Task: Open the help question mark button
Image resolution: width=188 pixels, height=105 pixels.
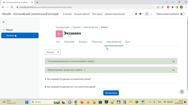Action: [182, 92]
